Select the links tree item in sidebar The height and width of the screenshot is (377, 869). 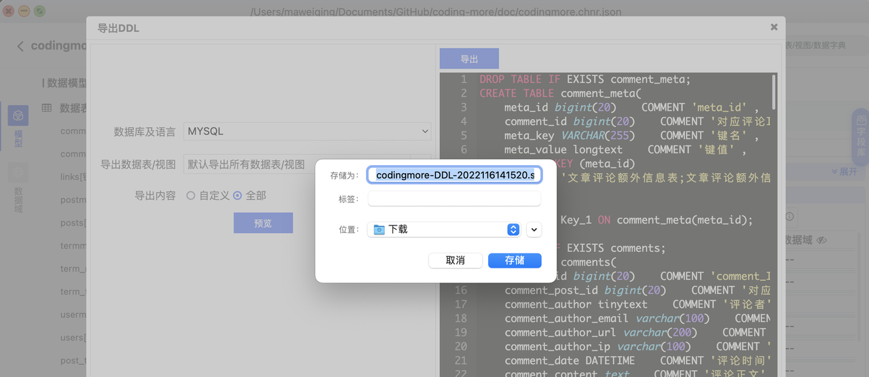pyautogui.click(x=73, y=177)
